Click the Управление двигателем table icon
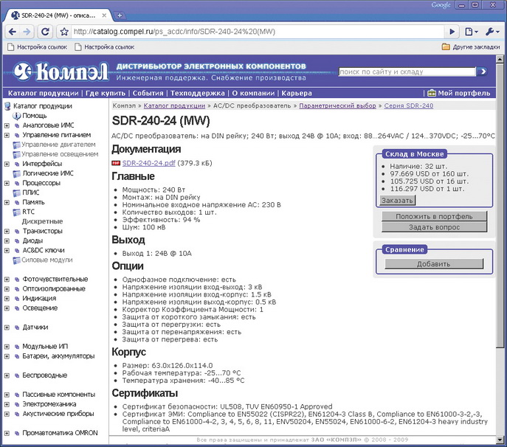Screen dimensions: 507x447 click(16, 145)
